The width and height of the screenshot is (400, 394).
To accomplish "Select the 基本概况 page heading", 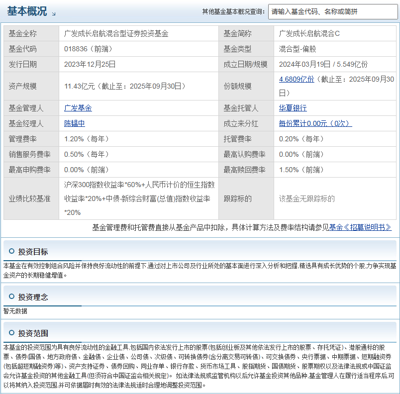I will (x=27, y=11).
